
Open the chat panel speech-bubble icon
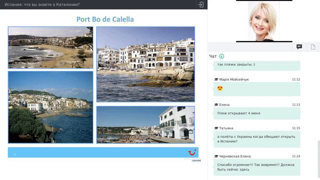click(x=299, y=46)
